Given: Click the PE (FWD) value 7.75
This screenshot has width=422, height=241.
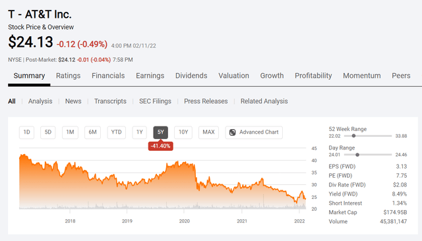Looking at the screenshot, I should pos(402,176).
